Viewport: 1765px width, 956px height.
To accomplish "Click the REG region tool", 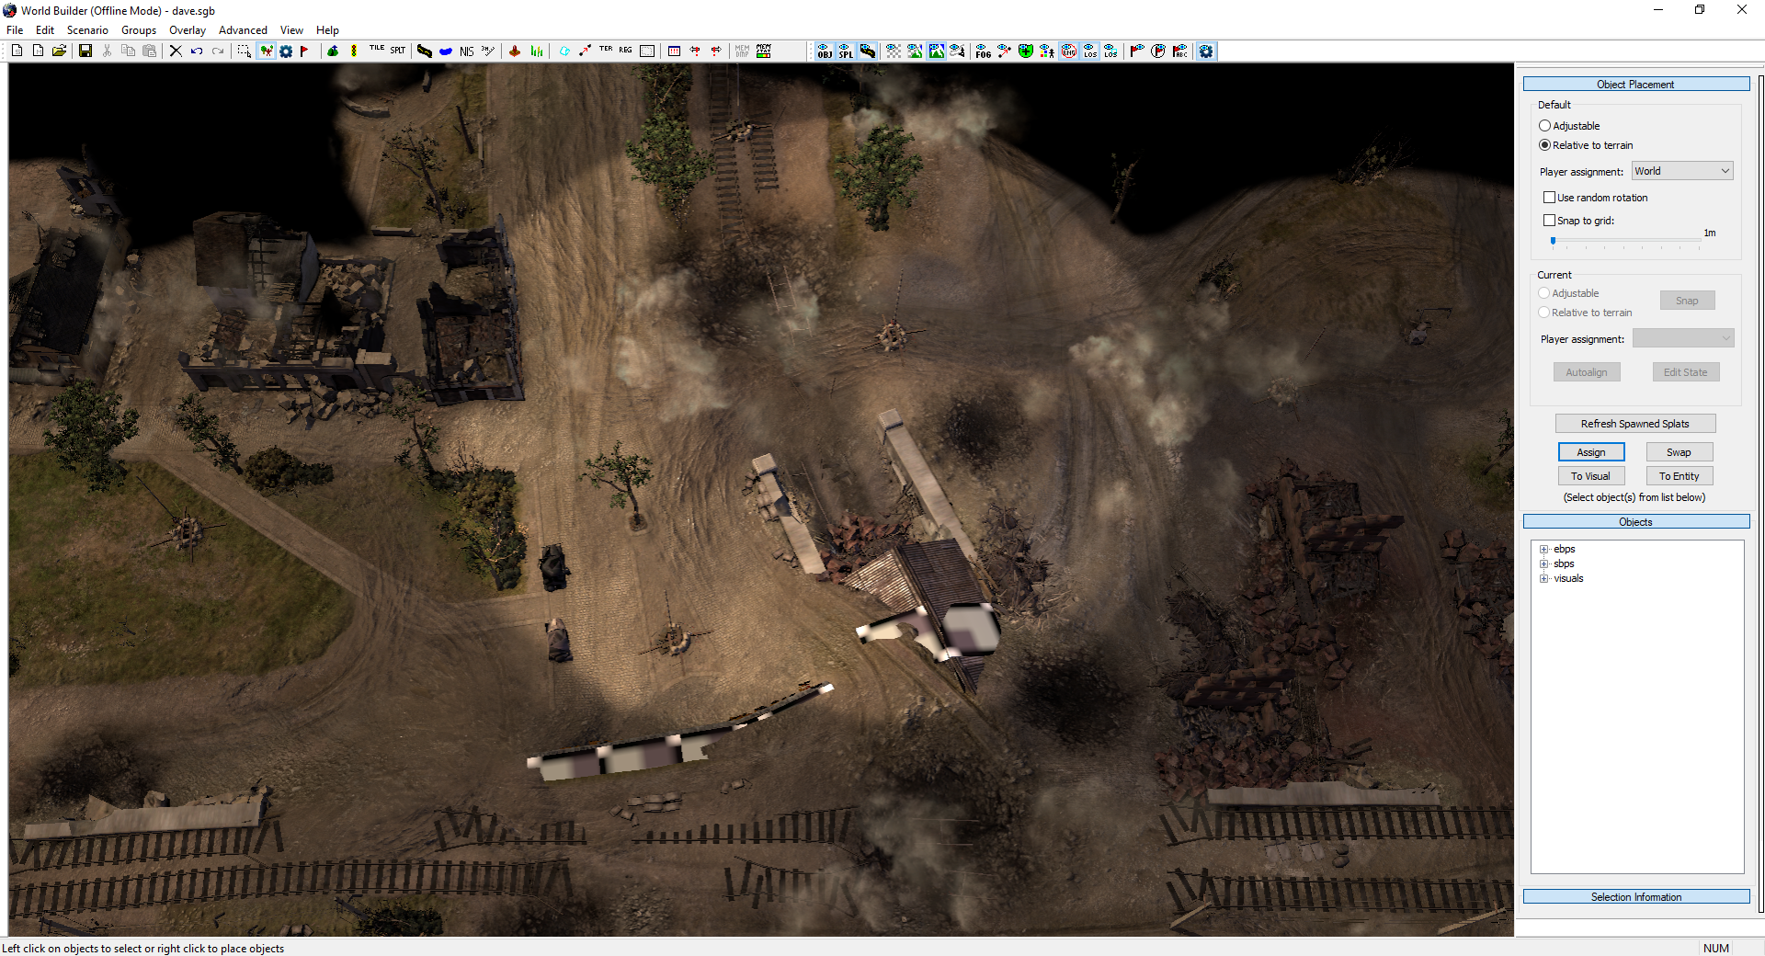I will coord(625,51).
